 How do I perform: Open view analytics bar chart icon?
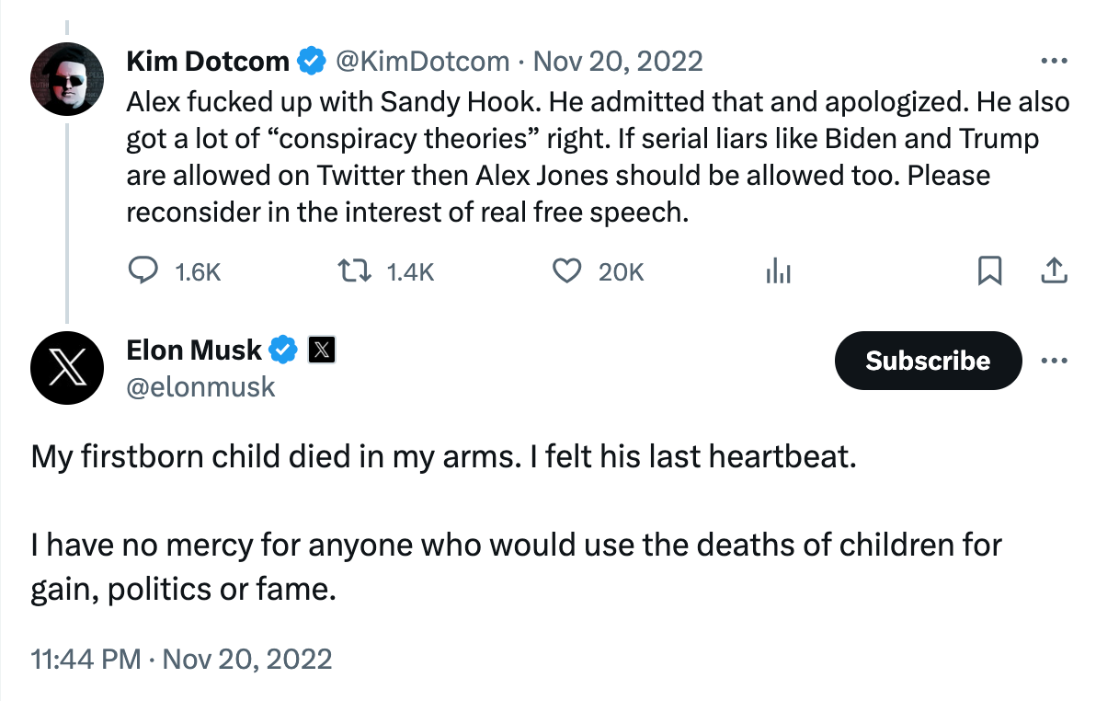779,271
